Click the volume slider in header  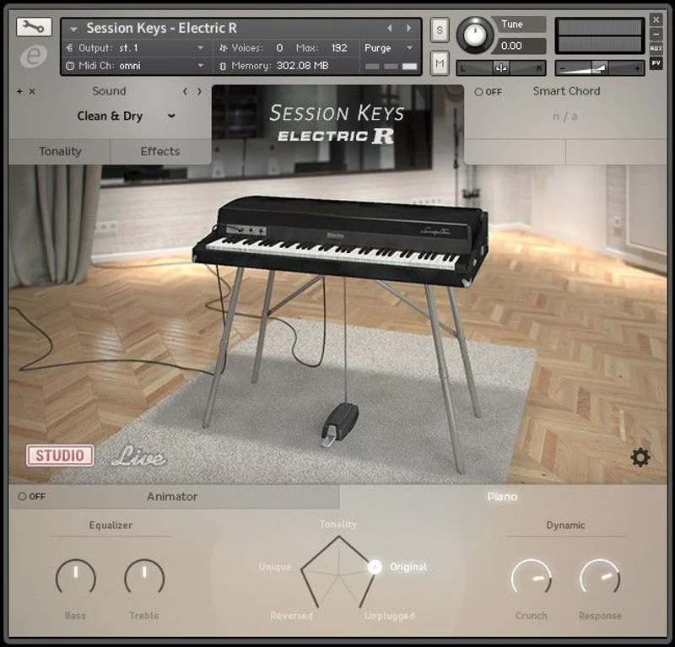pos(600,68)
